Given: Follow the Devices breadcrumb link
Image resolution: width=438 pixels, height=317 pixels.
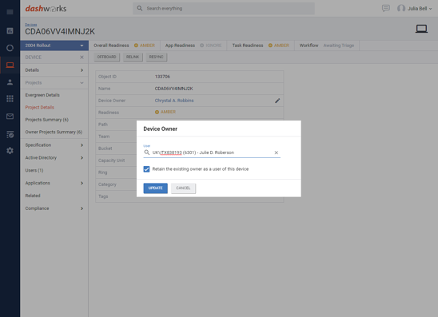Looking at the screenshot, I should point(30,25).
